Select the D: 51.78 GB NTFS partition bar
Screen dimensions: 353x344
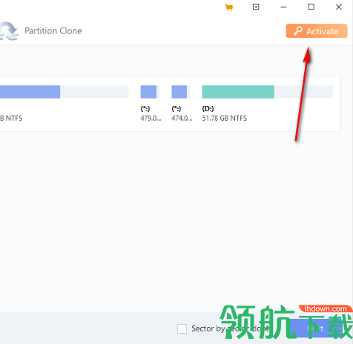point(268,92)
